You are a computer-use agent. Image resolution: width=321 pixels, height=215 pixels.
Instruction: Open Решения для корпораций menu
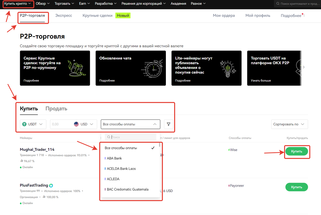pos(144,4)
